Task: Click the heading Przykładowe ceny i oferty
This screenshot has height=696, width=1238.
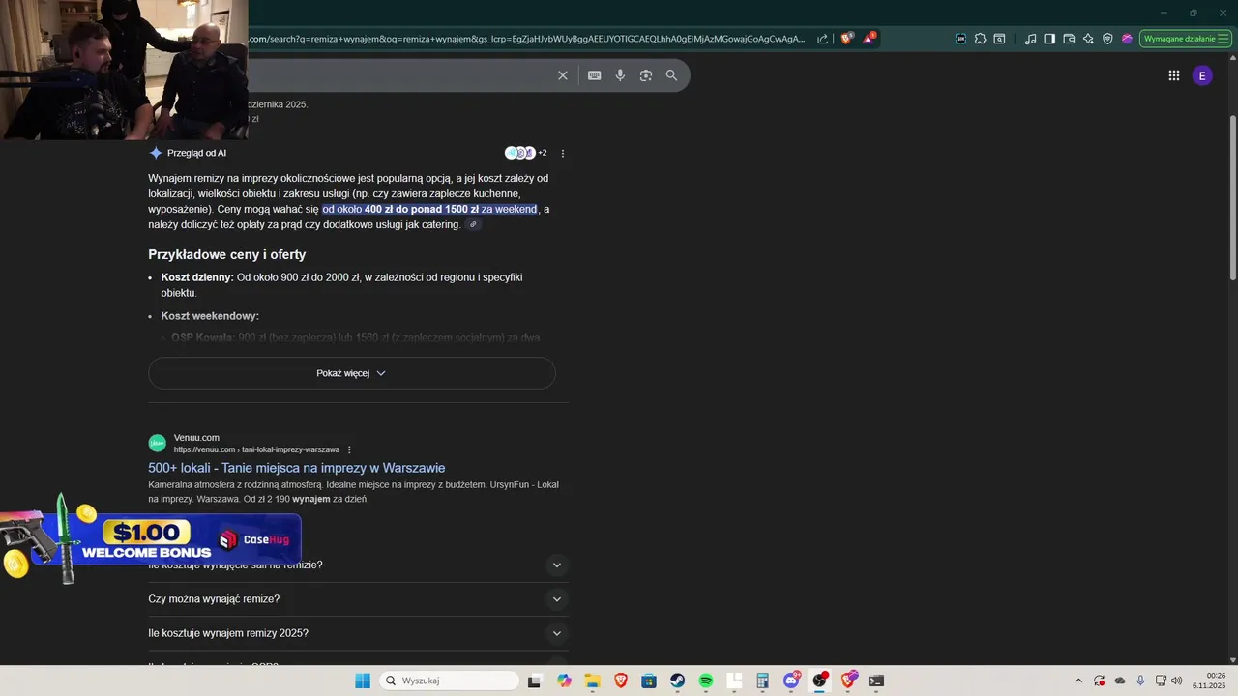Action: (x=227, y=254)
